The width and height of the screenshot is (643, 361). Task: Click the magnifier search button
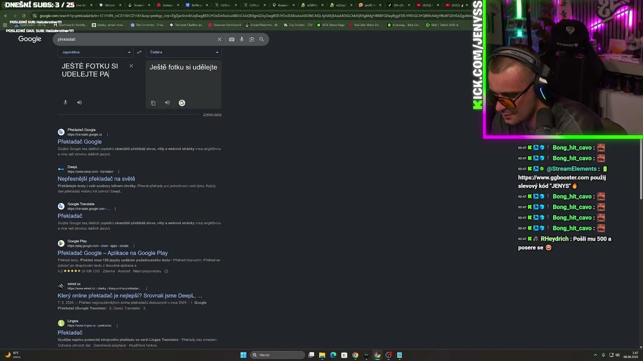261,39
